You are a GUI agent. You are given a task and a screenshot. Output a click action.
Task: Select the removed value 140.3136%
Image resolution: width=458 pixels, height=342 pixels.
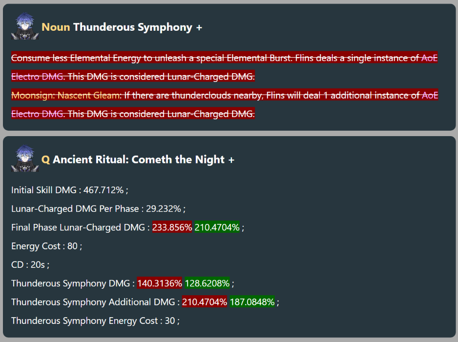click(160, 283)
